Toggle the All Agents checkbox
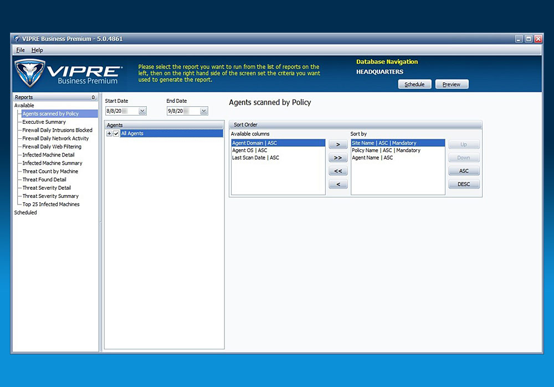The height and width of the screenshot is (387, 554). 116,134
